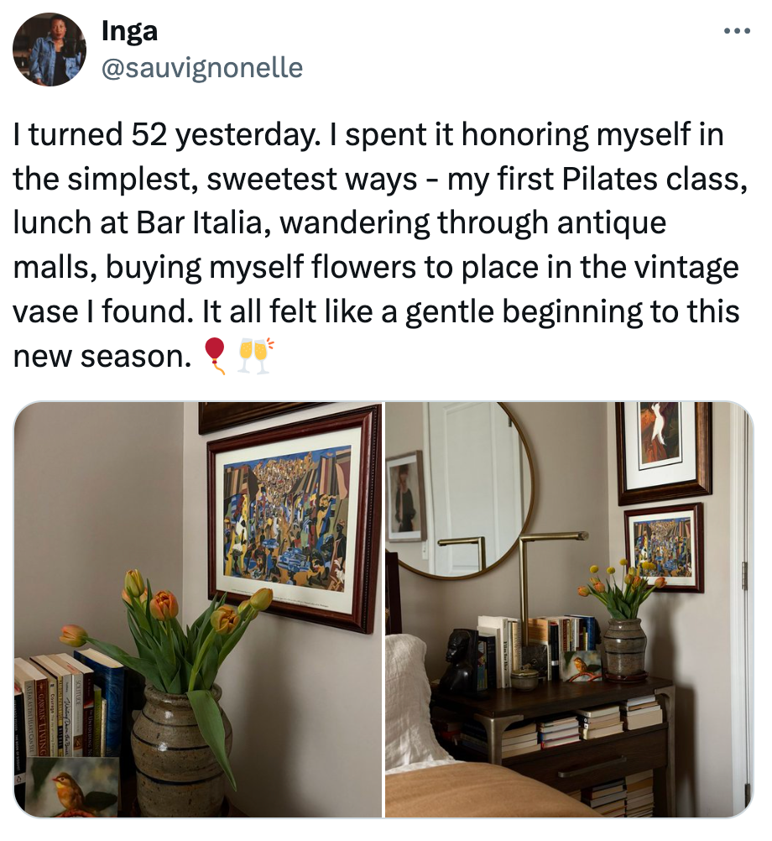
Task: Click the yellow tulips in right photo
Action: 623,588
